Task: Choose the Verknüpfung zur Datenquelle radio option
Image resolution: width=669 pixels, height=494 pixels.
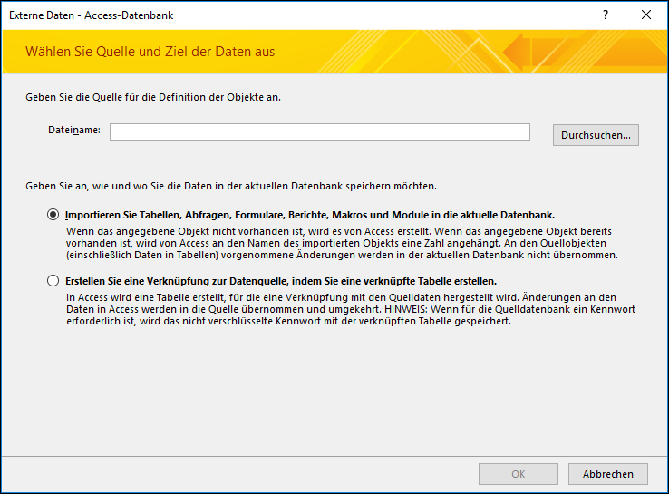Action: [x=53, y=281]
